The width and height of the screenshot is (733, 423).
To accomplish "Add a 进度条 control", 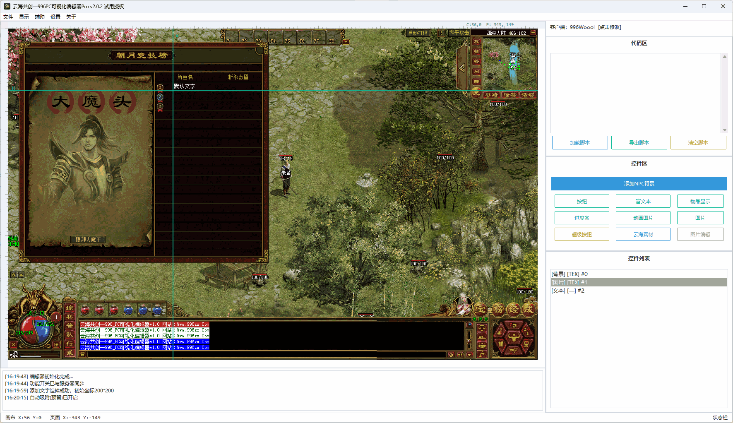I will tap(582, 218).
